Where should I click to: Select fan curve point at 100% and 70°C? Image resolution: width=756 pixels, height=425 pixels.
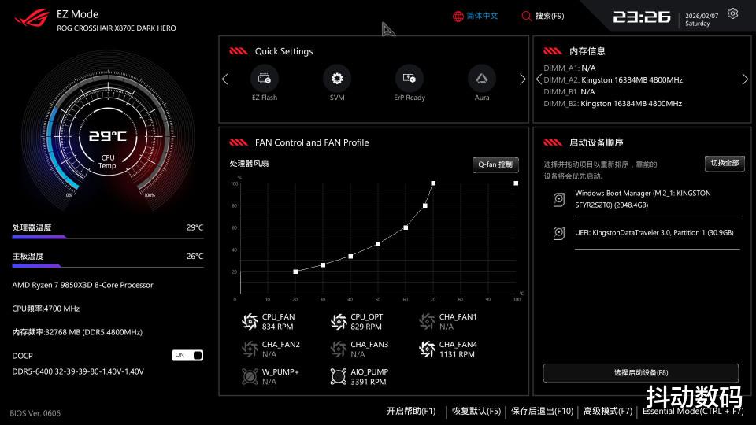[433, 183]
